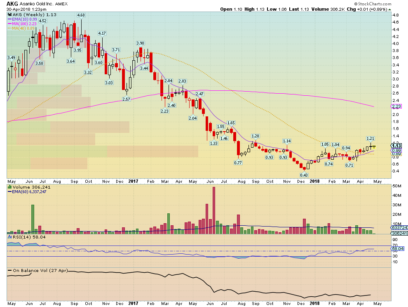Image resolution: width=408 pixels, height=307 pixels.
Task: Select the MA(40) legend entry
Action: 25,28
